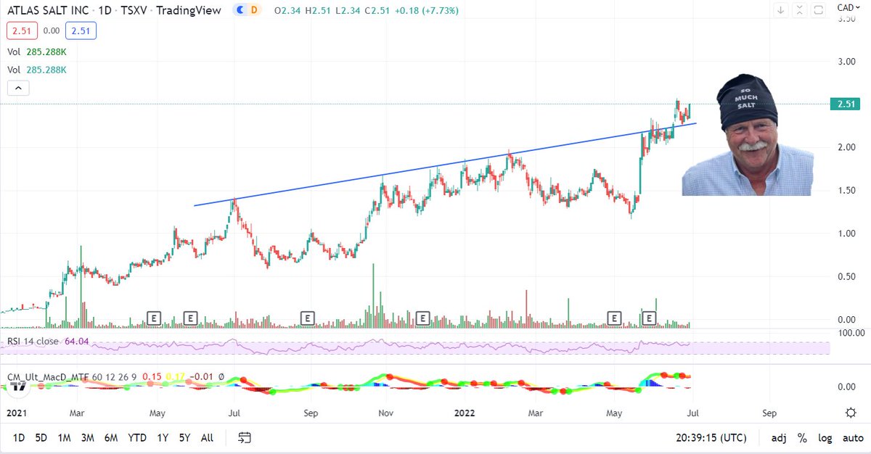Click the collapse-pane arrows icon near CAD
The image size is (871, 454).
click(800, 9)
